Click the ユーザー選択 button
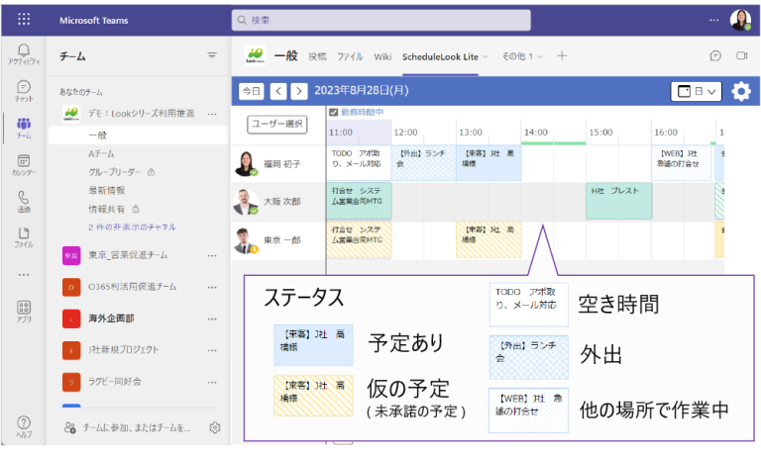 click(277, 125)
